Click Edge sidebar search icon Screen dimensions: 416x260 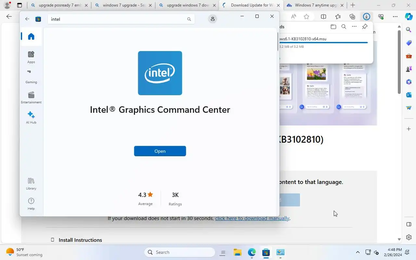409,30
